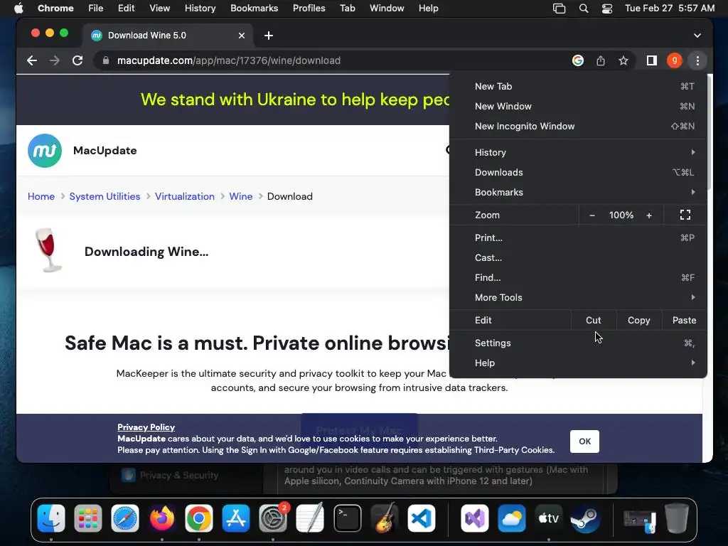
Task: Open Control Center in menu bar
Action: pyautogui.click(x=607, y=9)
